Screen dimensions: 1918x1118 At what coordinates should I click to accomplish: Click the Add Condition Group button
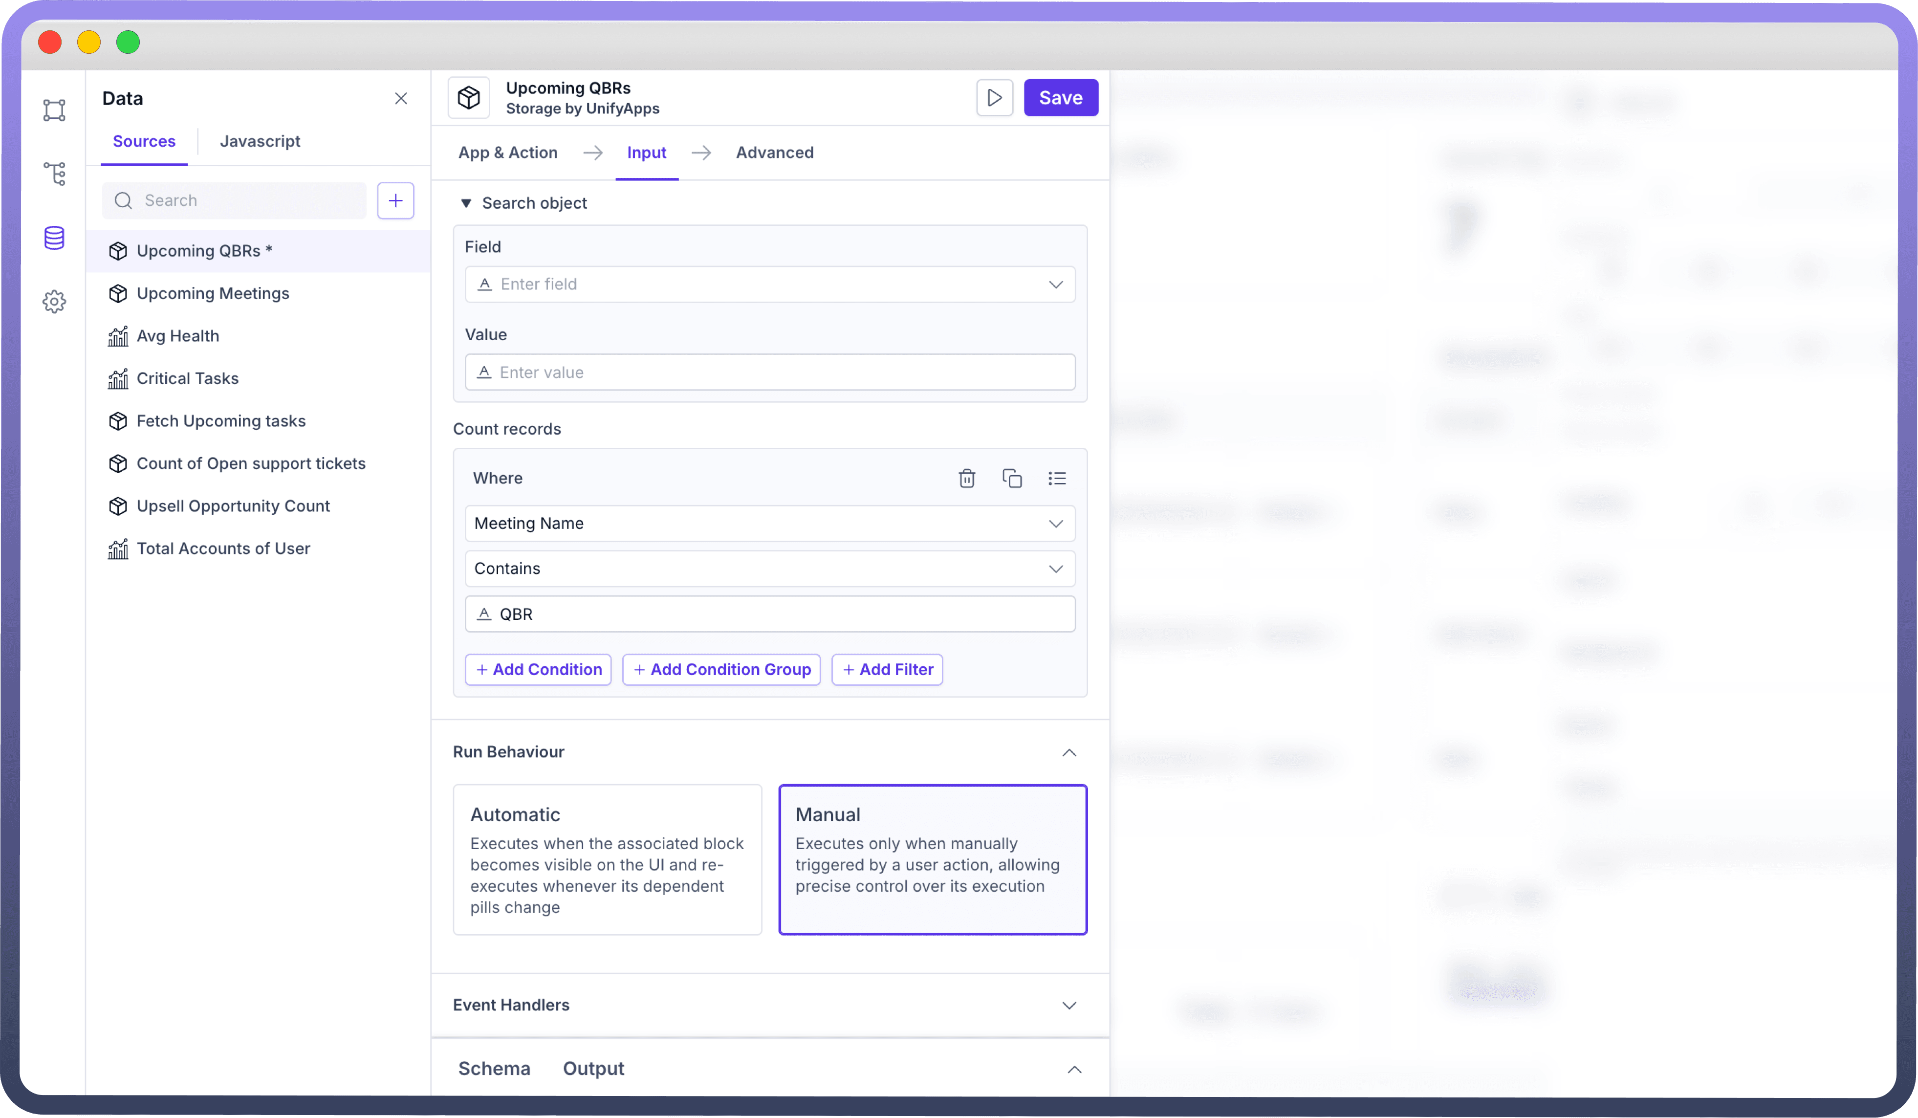pyautogui.click(x=721, y=670)
